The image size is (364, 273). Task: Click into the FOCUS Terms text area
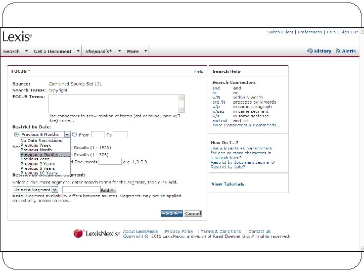114,104
